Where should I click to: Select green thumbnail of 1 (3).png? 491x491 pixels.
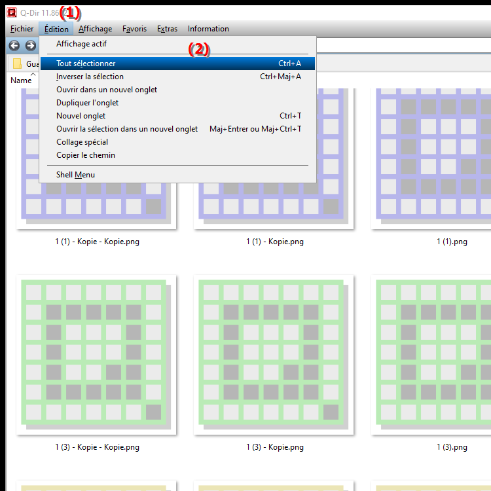(x=431, y=355)
